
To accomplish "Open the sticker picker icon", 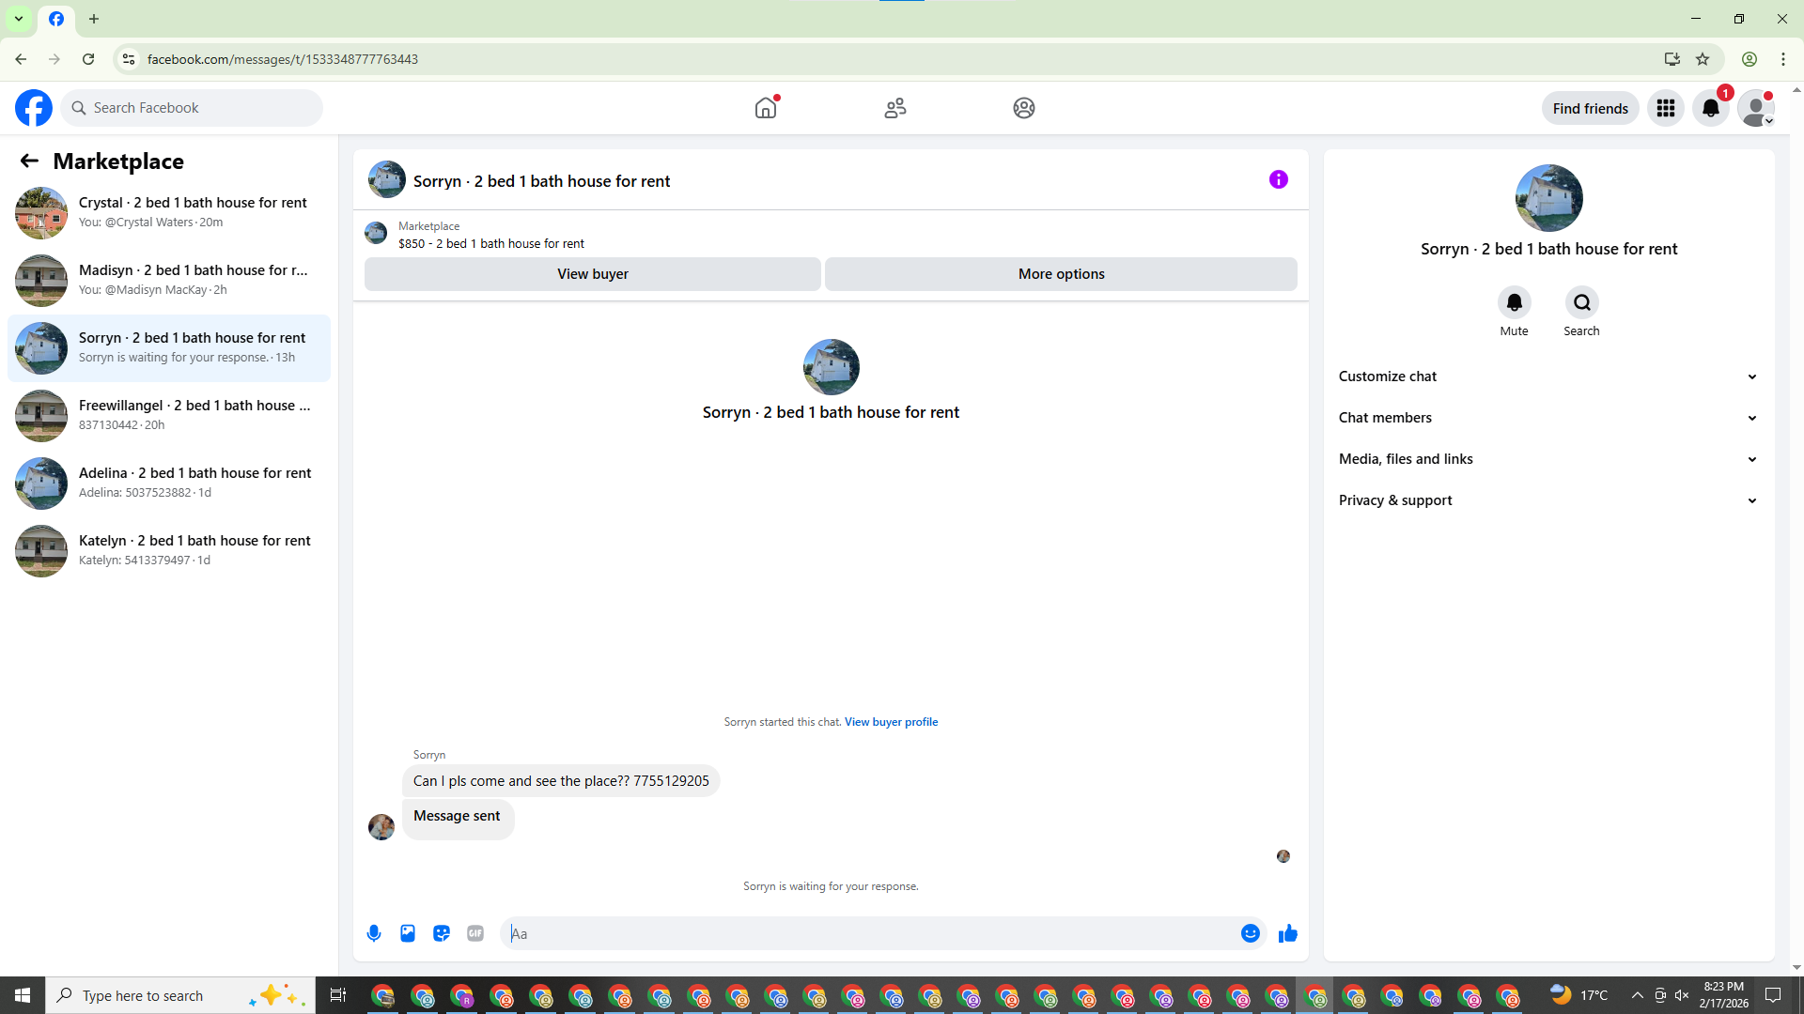I will pos(442,933).
